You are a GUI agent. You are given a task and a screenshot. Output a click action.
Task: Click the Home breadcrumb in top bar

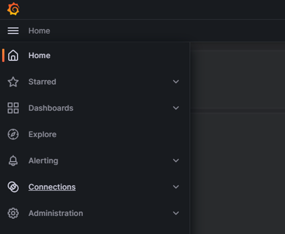point(39,31)
